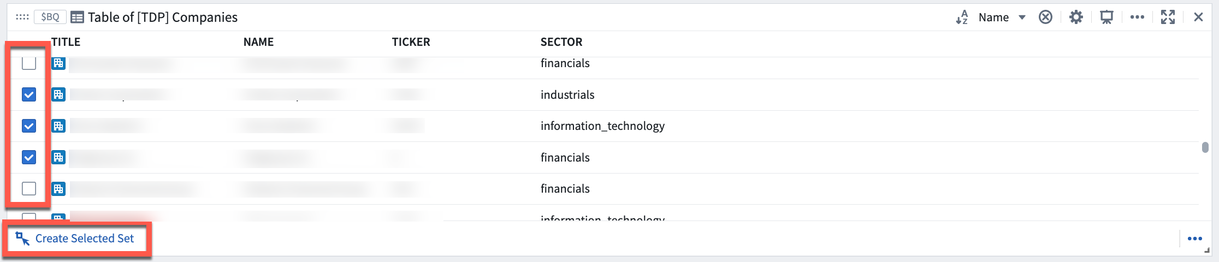
Task: Click Create Selected Set
Action: pos(75,239)
